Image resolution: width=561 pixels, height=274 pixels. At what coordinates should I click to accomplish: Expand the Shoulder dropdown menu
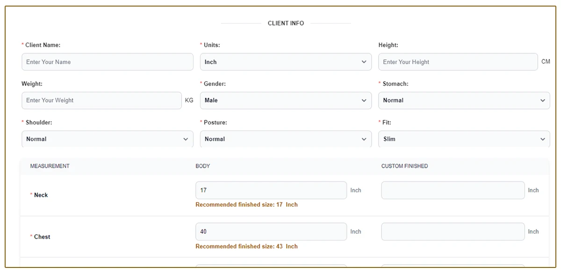coord(107,139)
